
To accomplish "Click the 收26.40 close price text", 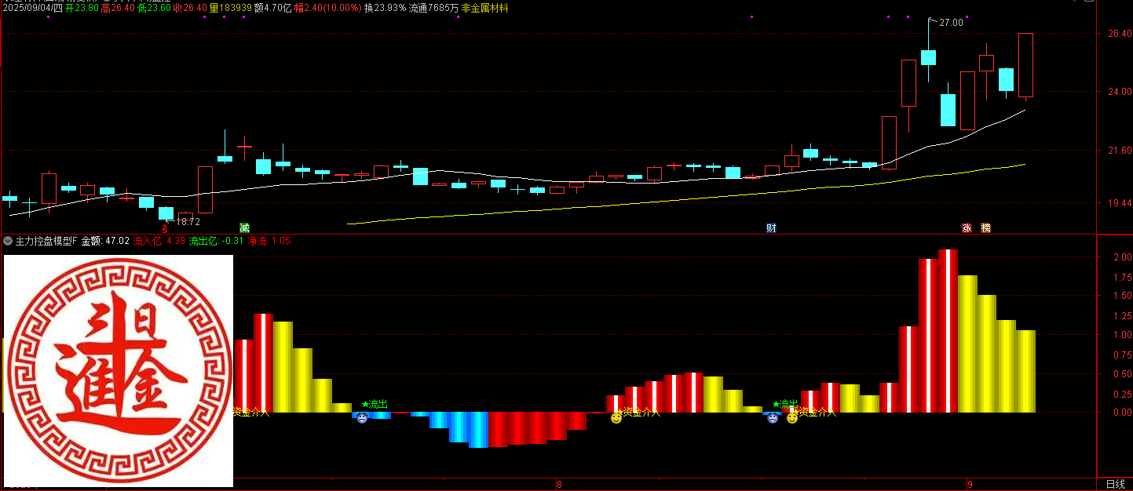I will click(x=190, y=8).
